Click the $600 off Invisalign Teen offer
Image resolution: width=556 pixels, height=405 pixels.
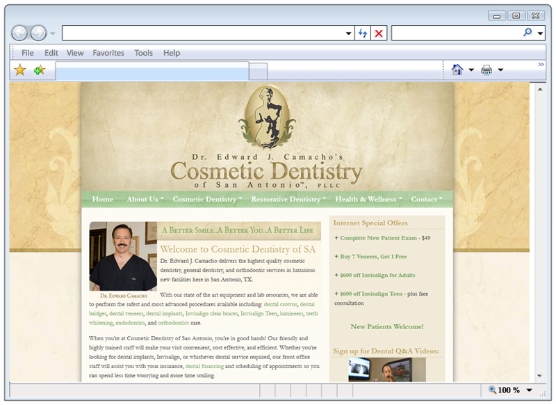coord(371,294)
